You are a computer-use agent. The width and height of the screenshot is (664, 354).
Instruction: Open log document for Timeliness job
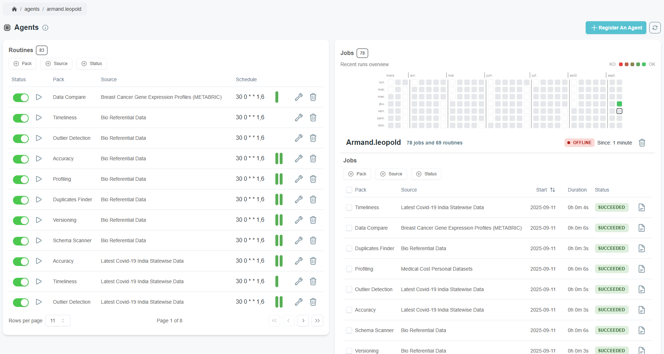[x=641, y=207]
